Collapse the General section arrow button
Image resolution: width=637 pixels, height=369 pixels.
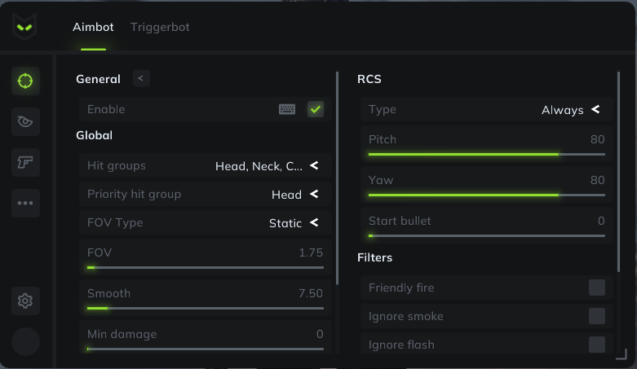141,78
